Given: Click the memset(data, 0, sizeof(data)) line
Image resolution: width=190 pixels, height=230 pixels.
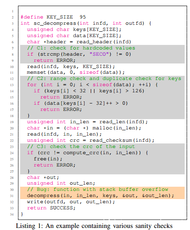Looking at the screenshot, I should [x=76, y=73].
